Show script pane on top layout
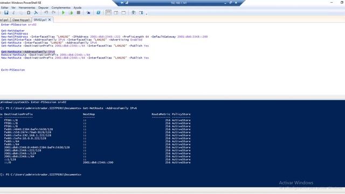This screenshot has height=194, width=345. click(108, 13)
